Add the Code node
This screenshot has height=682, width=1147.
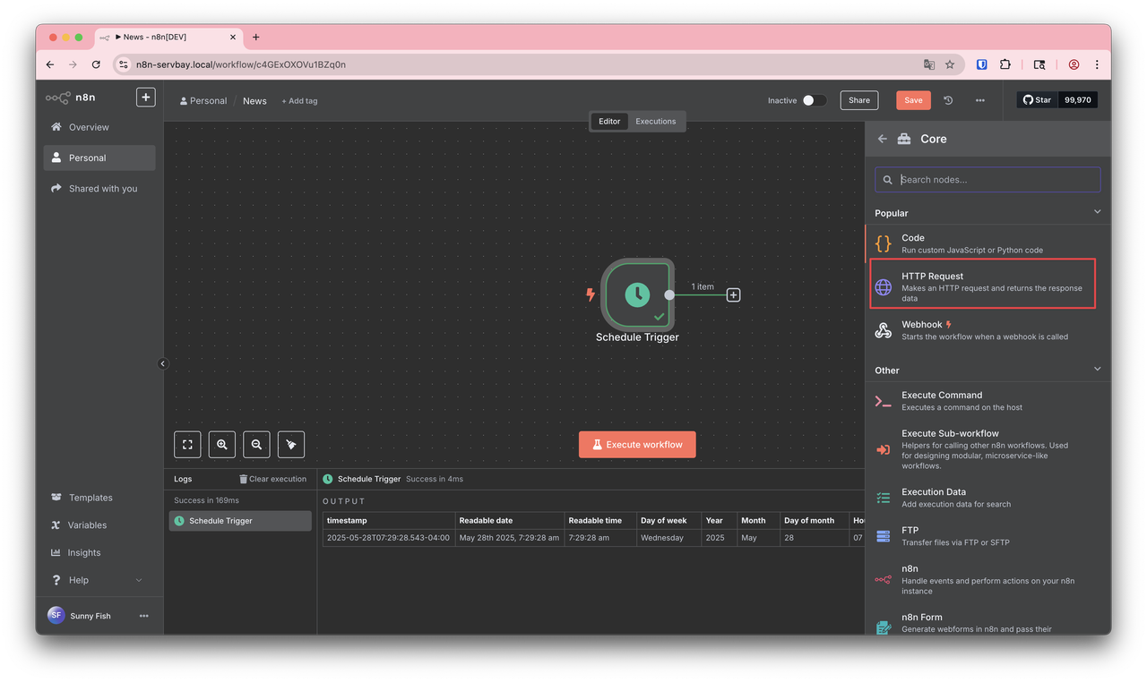point(987,243)
